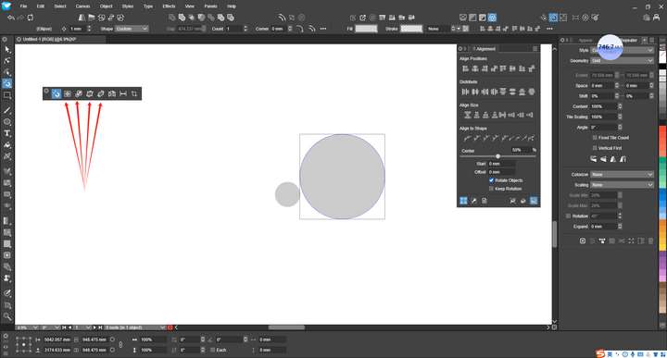
Task: Click wrench icon at Alignment panel bottom
Action: point(473,201)
